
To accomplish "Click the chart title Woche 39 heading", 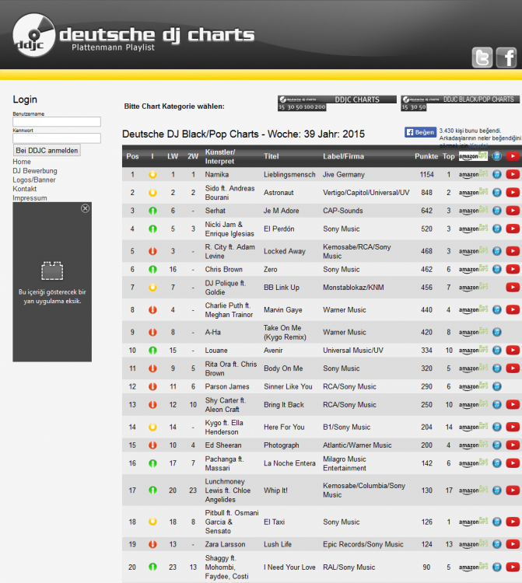I will (243, 134).
